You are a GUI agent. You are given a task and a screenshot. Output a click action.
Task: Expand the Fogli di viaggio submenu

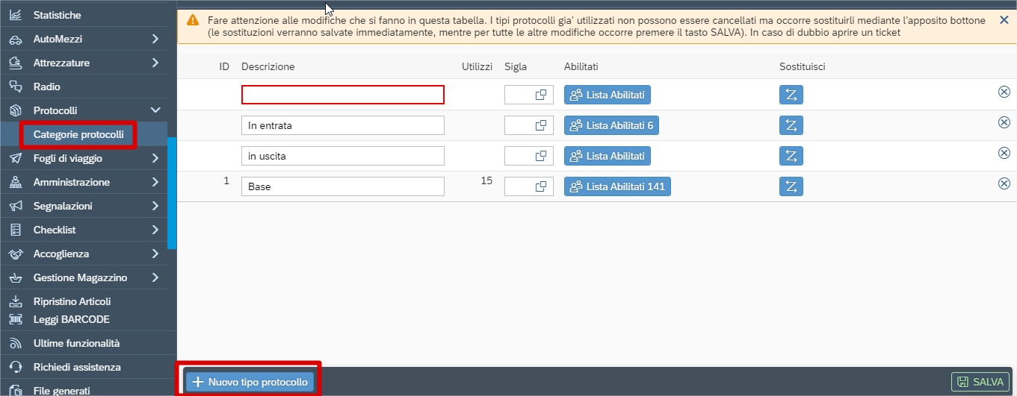[x=155, y=158]
